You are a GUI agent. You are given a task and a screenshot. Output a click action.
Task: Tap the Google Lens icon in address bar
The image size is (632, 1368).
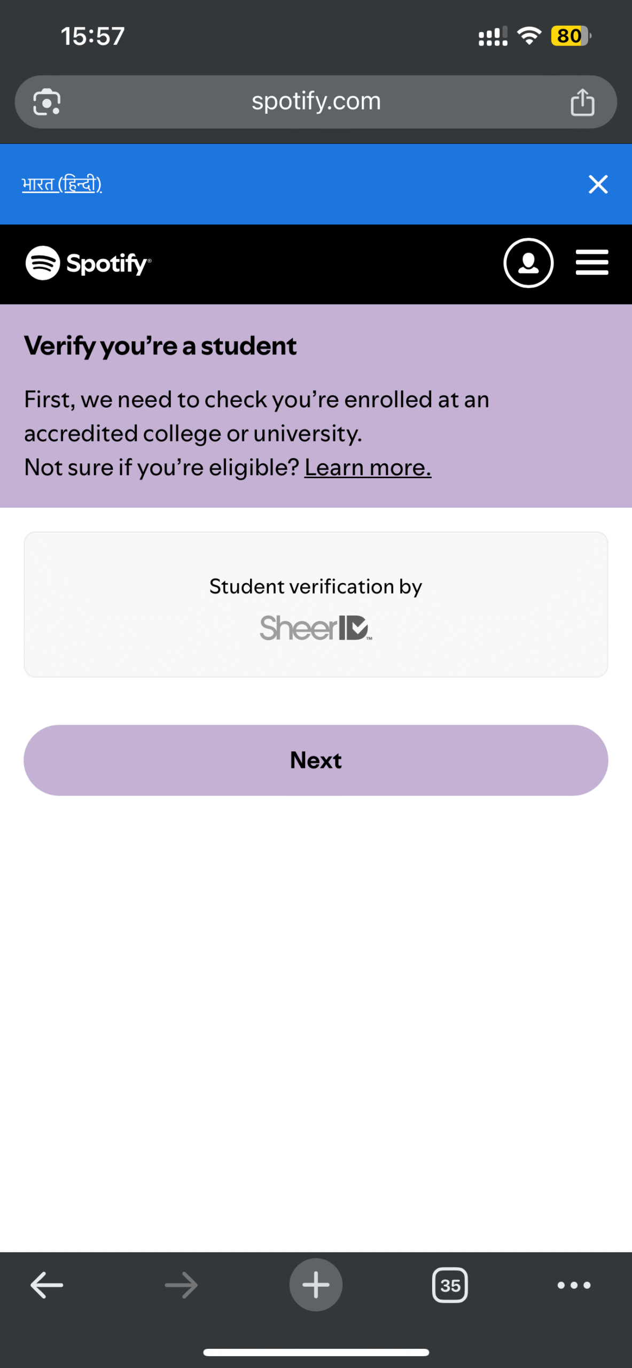(47, 102)
